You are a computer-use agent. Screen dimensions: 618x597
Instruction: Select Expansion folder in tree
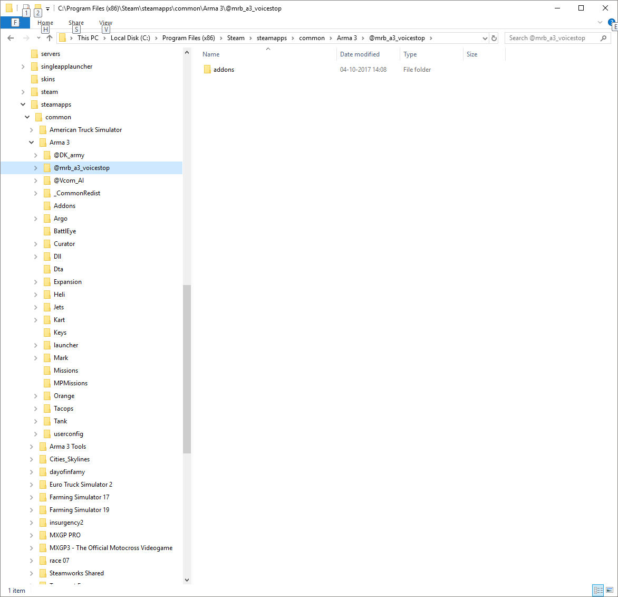pyautogui.click(x=67, y=282)
